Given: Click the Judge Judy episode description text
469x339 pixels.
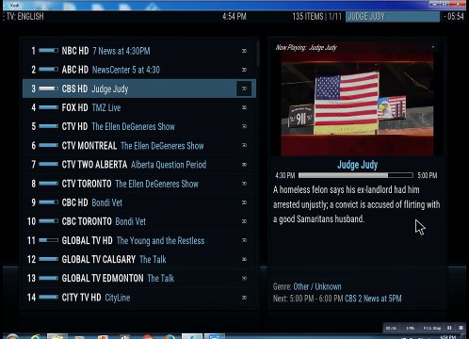Looking at the screenshot, I should click(356, 204).
